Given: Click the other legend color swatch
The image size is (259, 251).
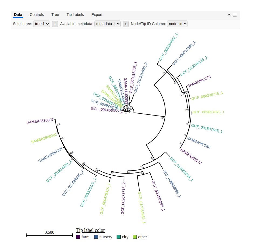Looking at the screenshot, I should 135,237.
